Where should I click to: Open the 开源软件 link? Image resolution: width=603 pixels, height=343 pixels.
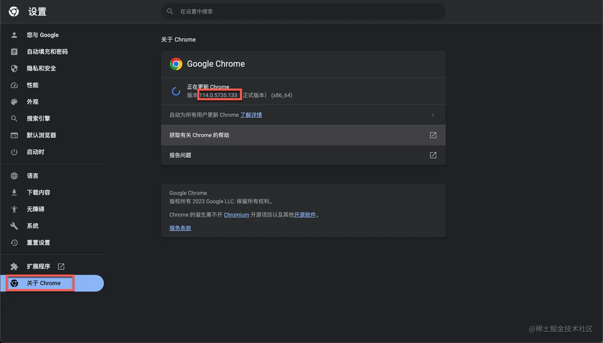(x=305, y=215)
